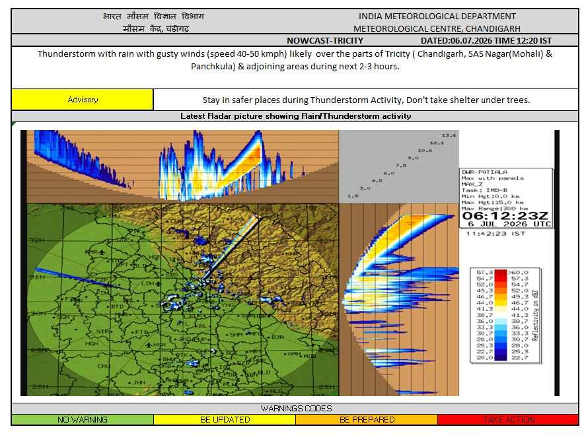The width and height of the screenshot is (582, 445).
Task: Click the red >60.0 reflectivity legend swatch
Action: pyautogui.click(x=501, y=273)
